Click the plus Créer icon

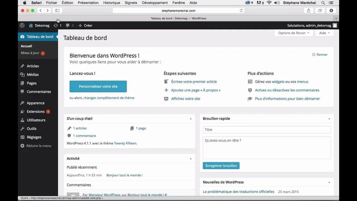tap(80, 25)
